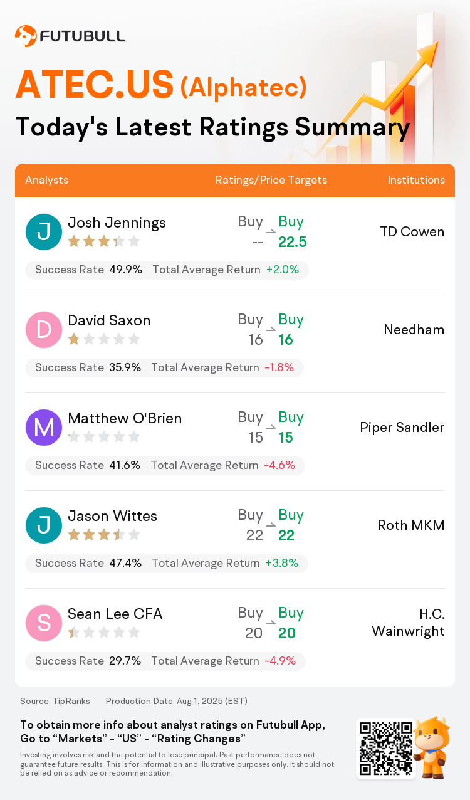Open H.C. Wainwright institution name
470x800 pixels.
pos(409,623)
